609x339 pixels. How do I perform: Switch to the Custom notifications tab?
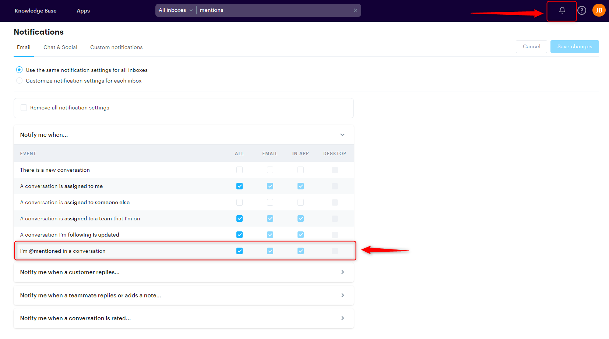(116, 47)
